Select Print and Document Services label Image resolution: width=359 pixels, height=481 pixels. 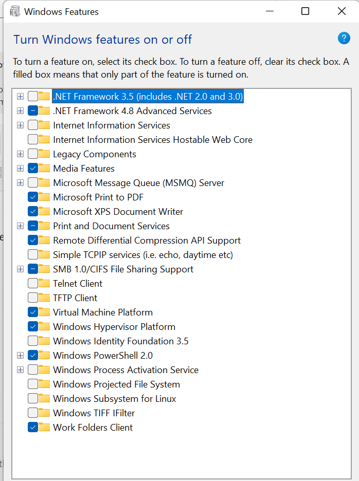pos(111,226)
